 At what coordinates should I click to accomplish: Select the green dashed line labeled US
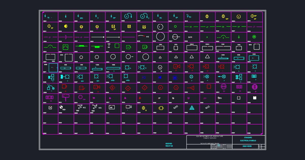191,27
